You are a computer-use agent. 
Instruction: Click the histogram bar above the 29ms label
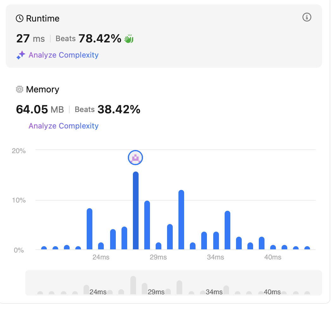pos(159,246)
